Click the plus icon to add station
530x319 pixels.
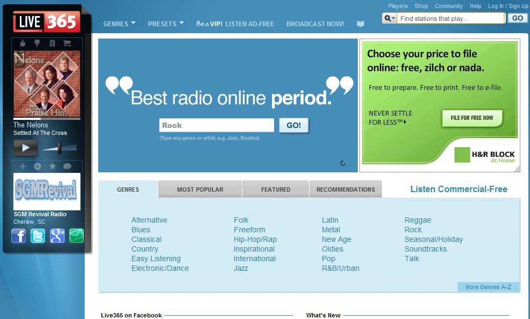[23, 166]
